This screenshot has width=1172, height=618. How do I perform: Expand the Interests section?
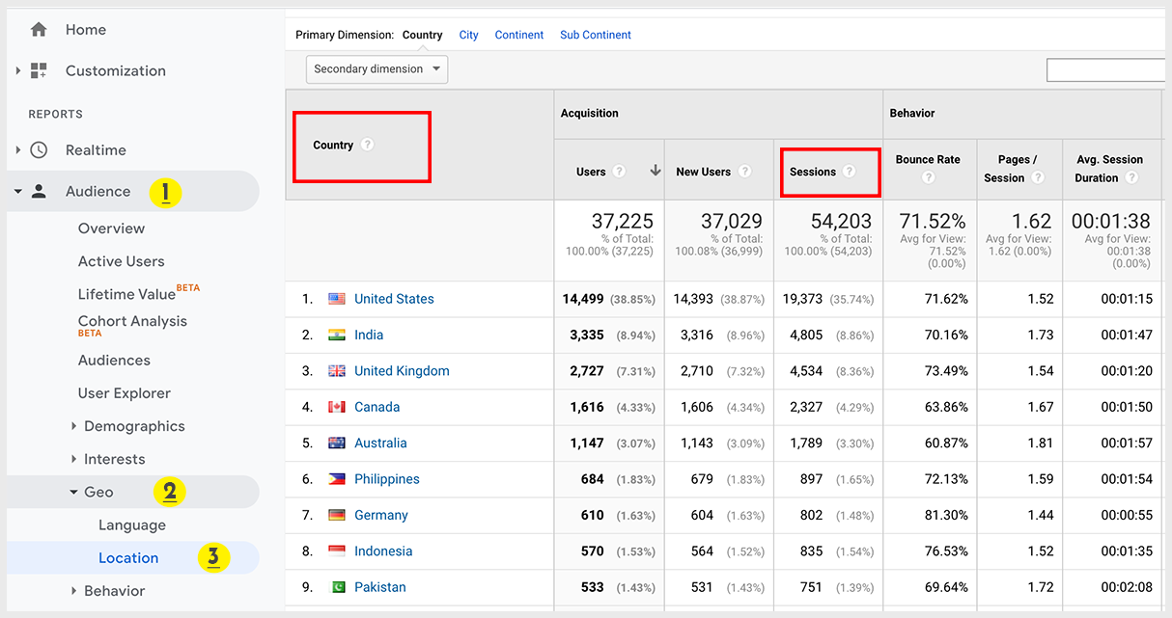(x=75, y=459)
